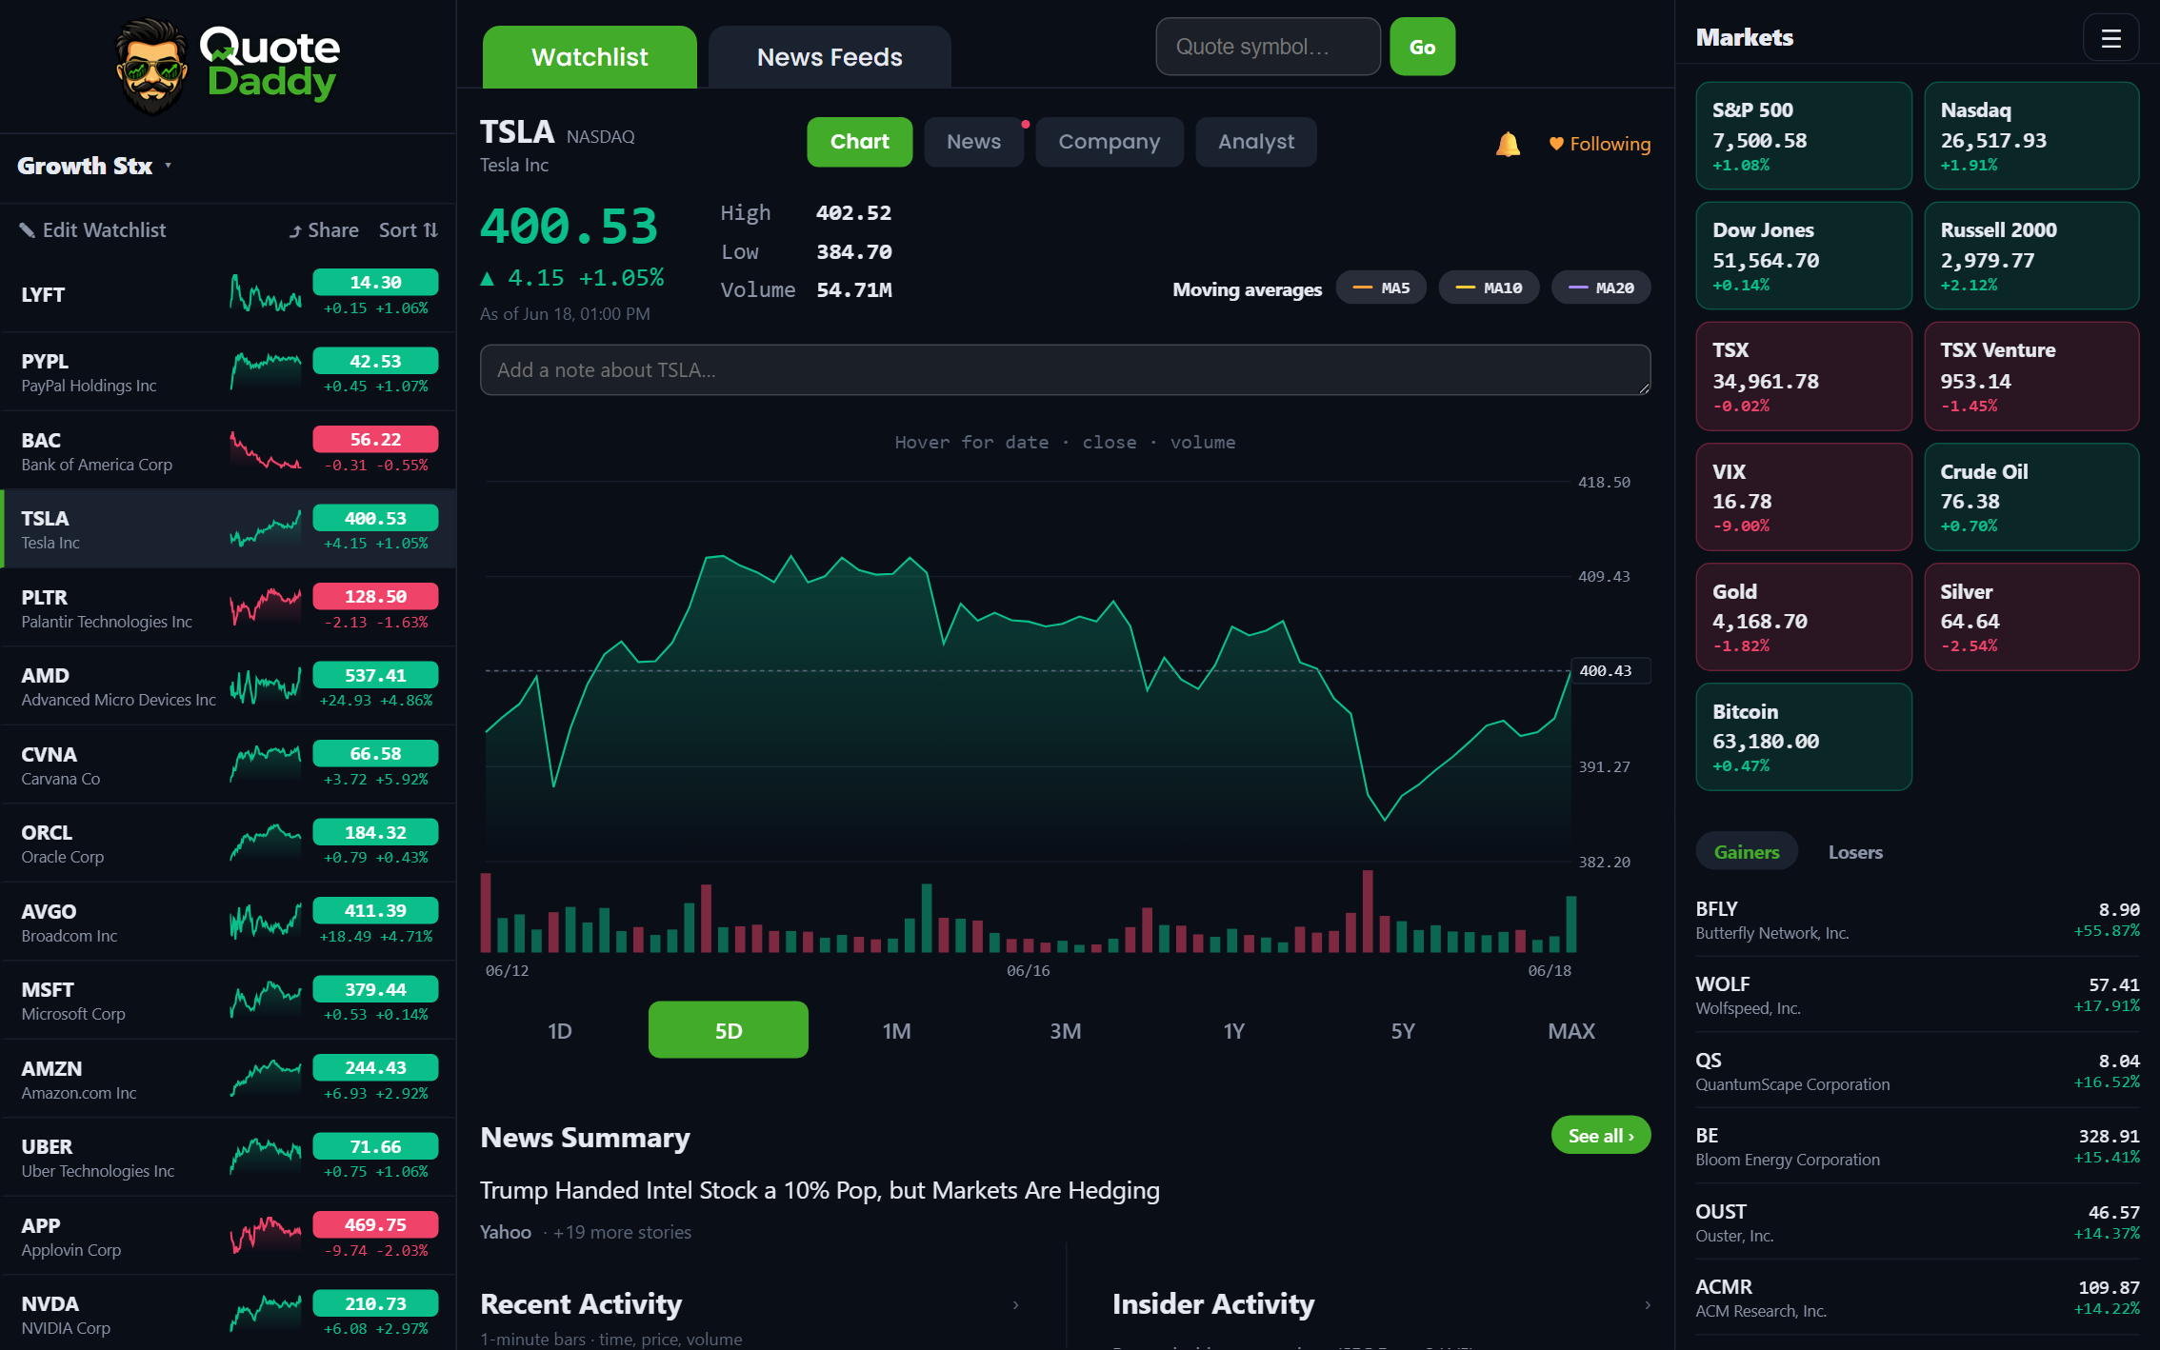Viewport: 2160px width, 1350px height.
Task: Show the Gainers list
Action: click(1747, 852)
